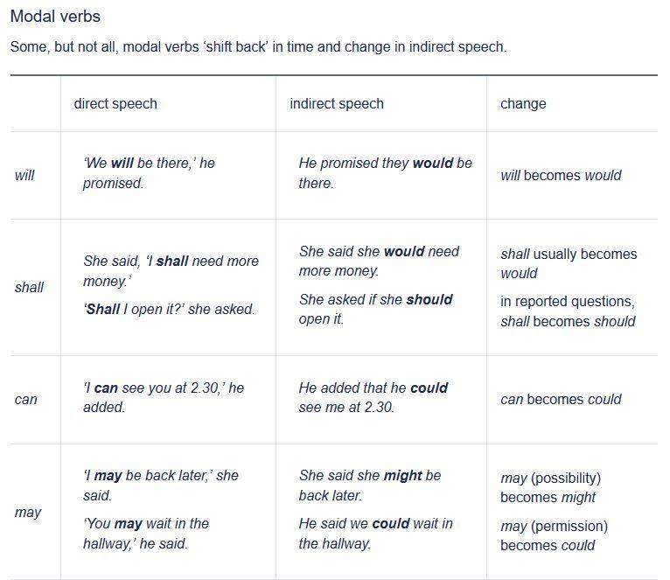This screenshot has width=670, height=580.
Task: Click 'may (permission) becomes could' text
Action: coord(554,535)
